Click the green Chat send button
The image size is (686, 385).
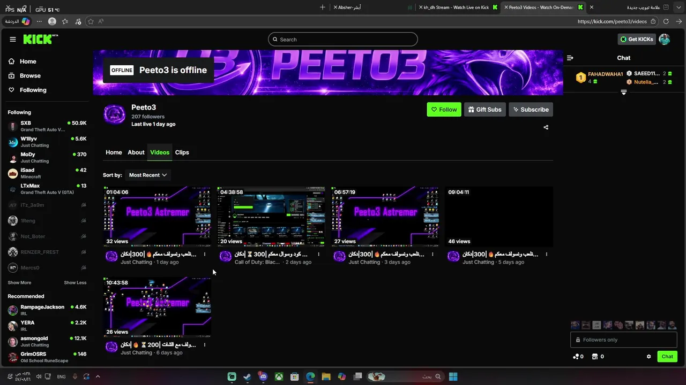pyautogui.click(x=667, y=357)
